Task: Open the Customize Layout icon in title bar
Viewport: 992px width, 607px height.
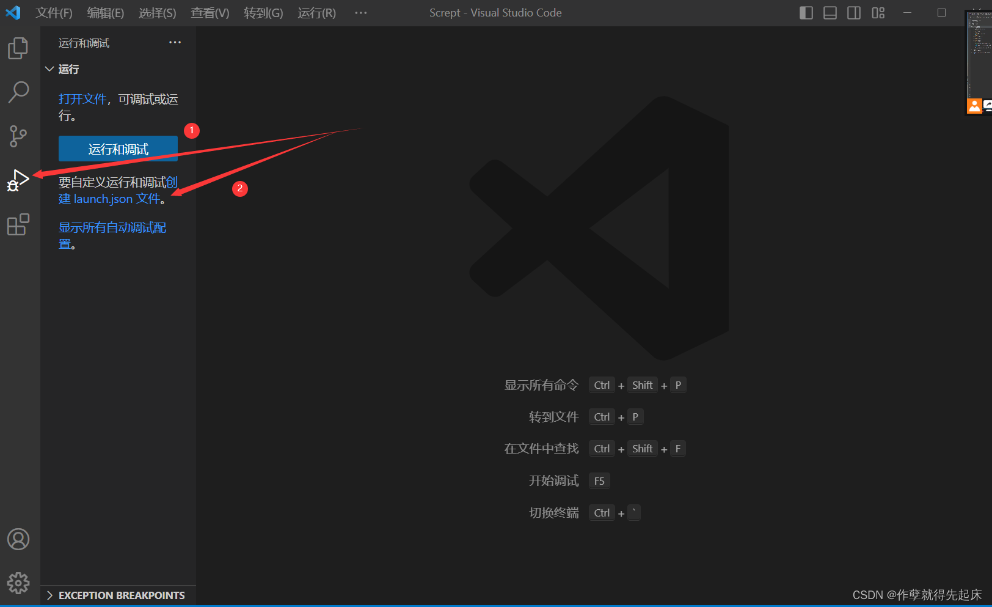Action: click(x=878, y=12)
